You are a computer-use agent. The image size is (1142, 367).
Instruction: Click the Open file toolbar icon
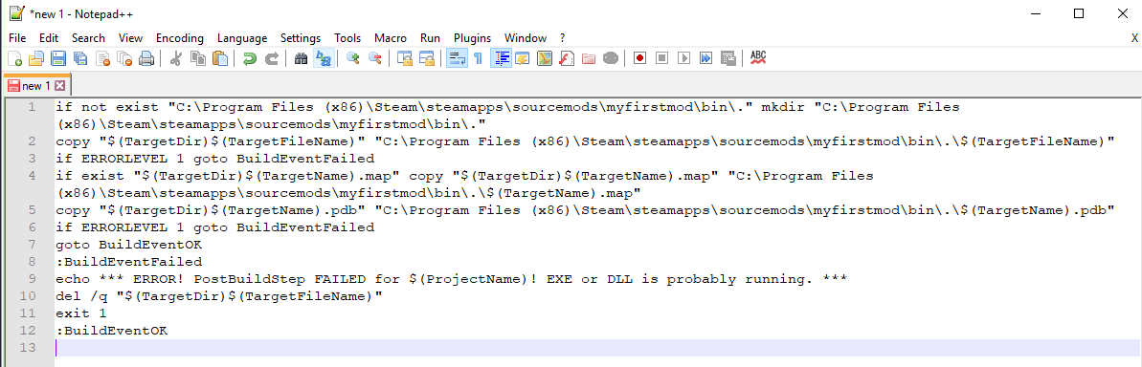coord(35,59)
